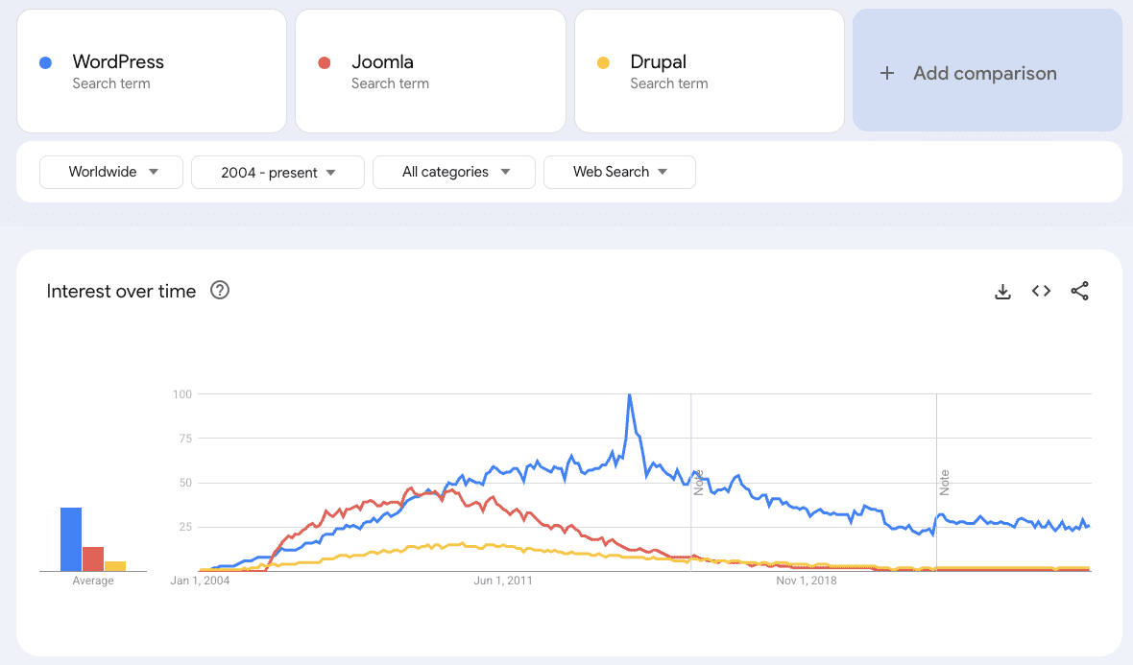The width and height of the screenshot is (1133, 665).
Task: Expand the 2004 - present date range
Action: pos(277,173)
